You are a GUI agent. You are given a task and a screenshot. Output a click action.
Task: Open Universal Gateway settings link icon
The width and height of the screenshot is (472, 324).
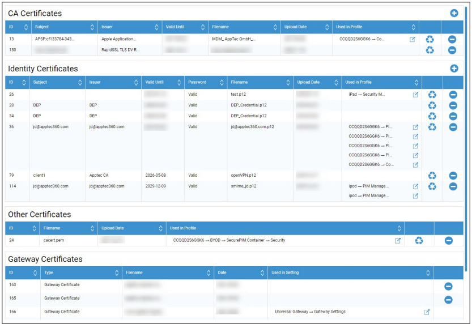[x=427, y=312]
